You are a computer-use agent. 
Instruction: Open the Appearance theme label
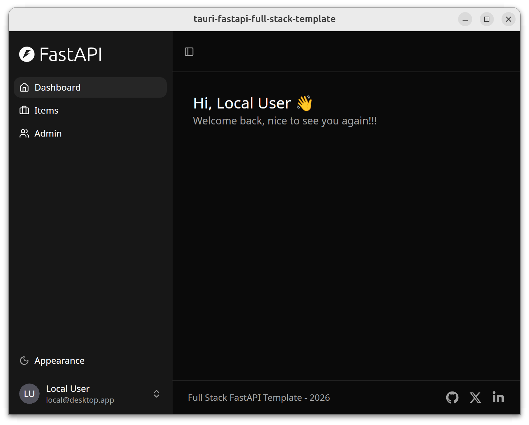(59, 361)
